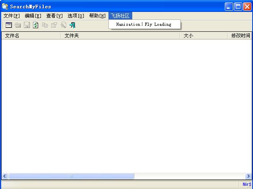Sort by the 大小 column header
The height and width of the screenshot is (189, 253).
click(x=203, y=36)
